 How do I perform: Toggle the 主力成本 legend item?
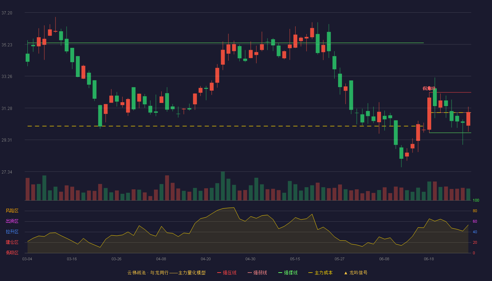(321, 273)
